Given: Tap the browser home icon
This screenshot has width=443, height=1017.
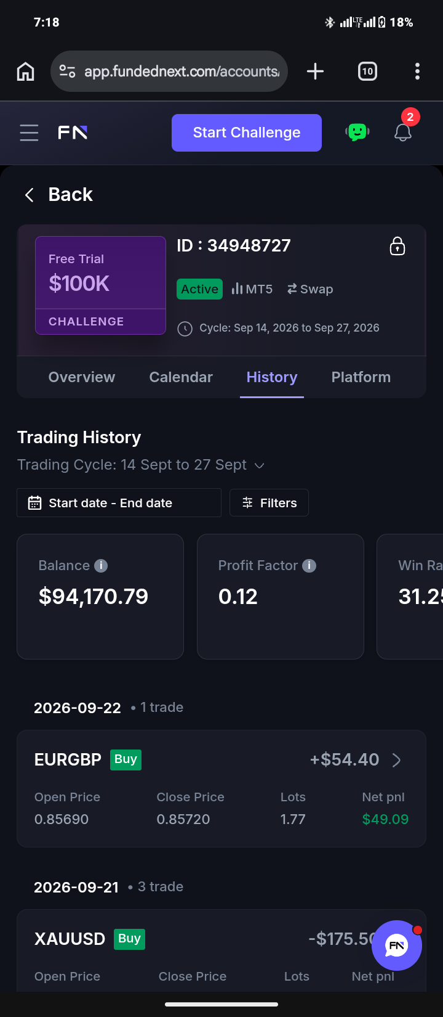Looking at the screenshot, I should 26,71.
